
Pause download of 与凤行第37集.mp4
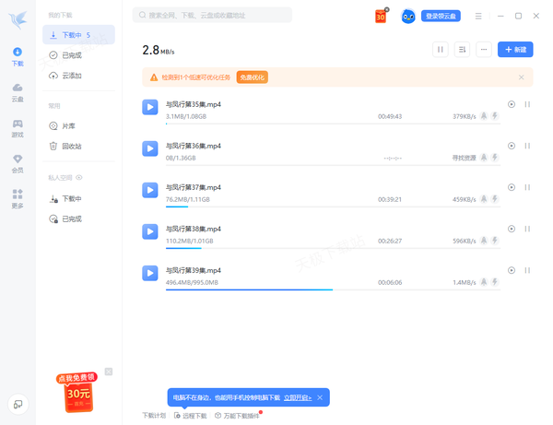pyautogui.click(x=527, y=187)
